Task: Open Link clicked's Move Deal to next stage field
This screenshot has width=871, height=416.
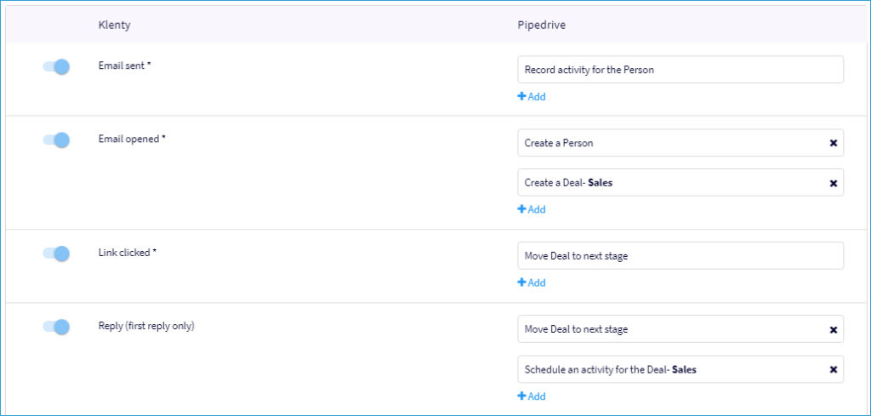Action: (x=680, y=255)
